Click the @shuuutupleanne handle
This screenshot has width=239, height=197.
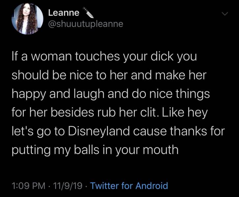[x=86, y=24]
